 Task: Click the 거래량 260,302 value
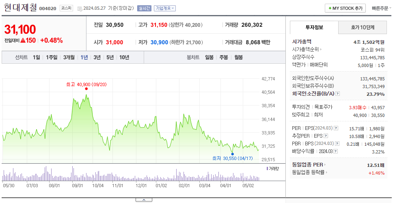click(252, 25)
